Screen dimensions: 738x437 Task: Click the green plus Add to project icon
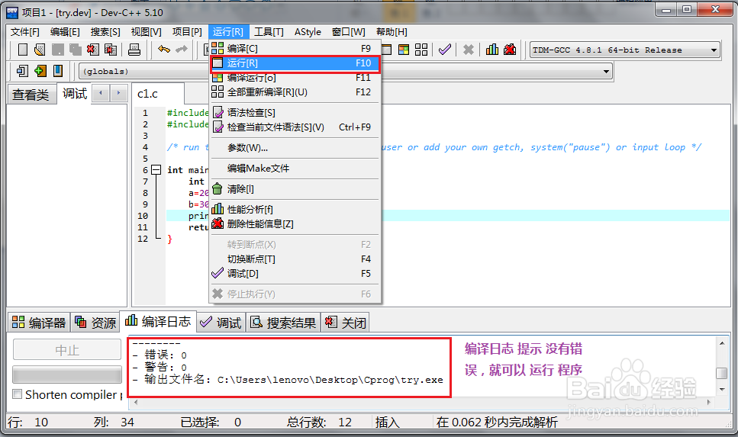tap(40, 71)
